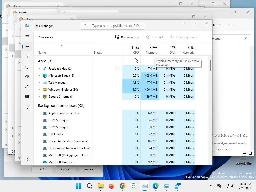Click the Microsoft Edge process icon

click(x=45, y=76)
